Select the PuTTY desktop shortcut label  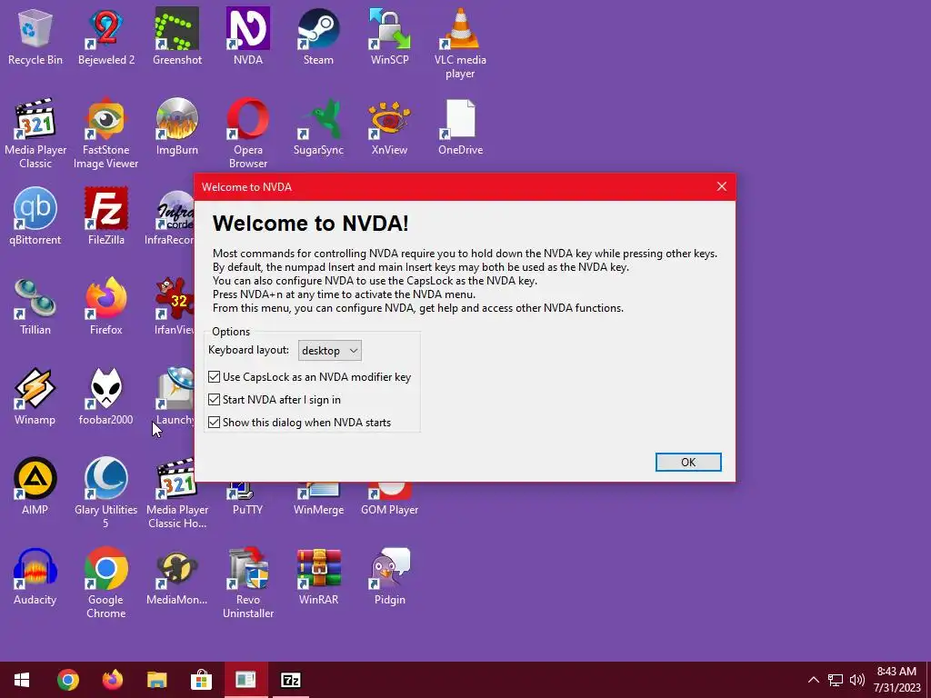(x=247, y=510)
